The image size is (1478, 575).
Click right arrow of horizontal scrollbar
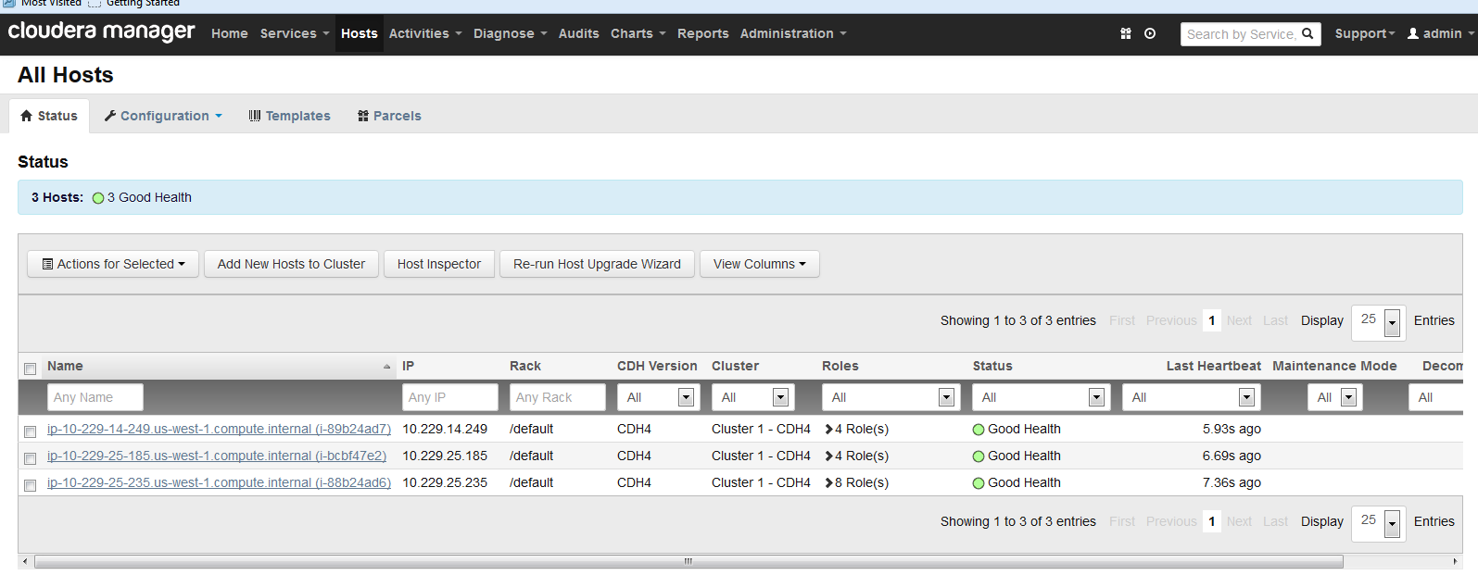1455,561
